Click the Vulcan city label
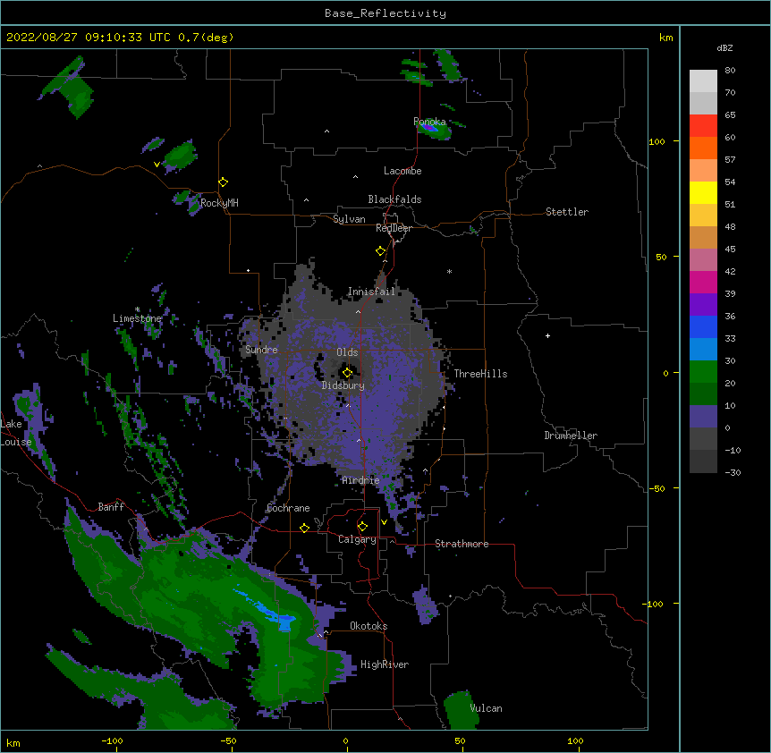The width and height of the screenshot is (771, 753). click(486, 708)
